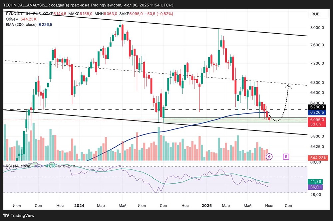Click the 5 625,0 price axis label
The image size is (333, 221).
(317, 147)
